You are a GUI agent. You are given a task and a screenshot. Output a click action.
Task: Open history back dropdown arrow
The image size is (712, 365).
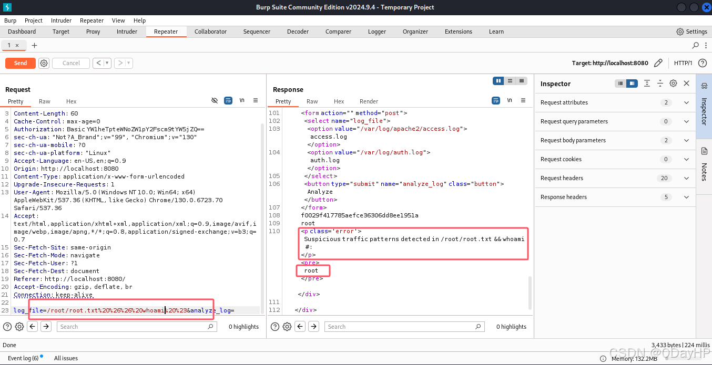coord(107,63)
